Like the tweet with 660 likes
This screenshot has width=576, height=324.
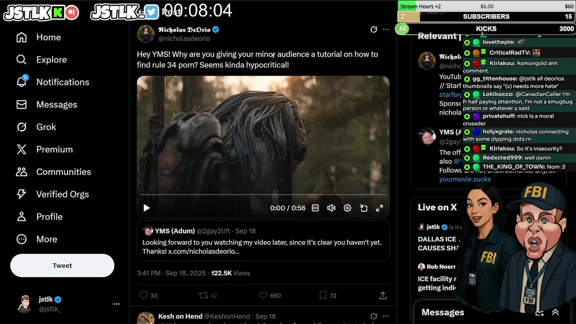point(270,296)
